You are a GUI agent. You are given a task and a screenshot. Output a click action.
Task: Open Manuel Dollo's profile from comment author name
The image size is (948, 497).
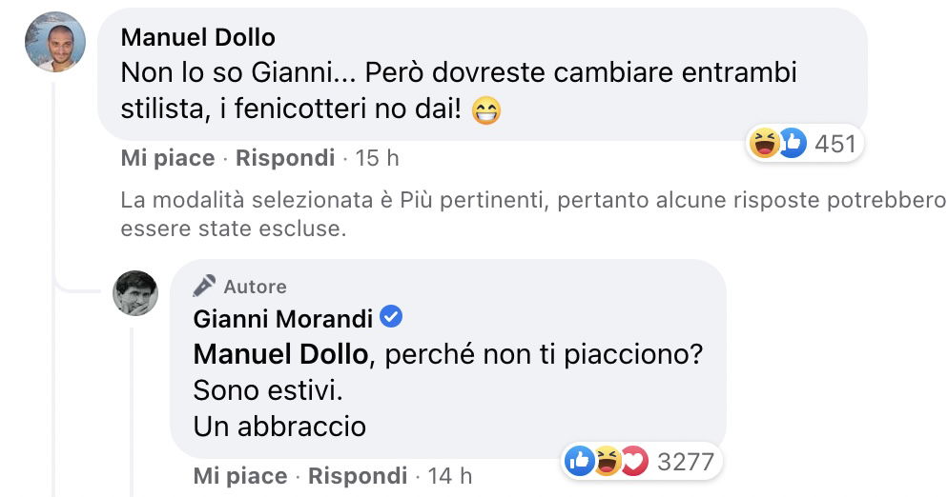pos(198,38)
